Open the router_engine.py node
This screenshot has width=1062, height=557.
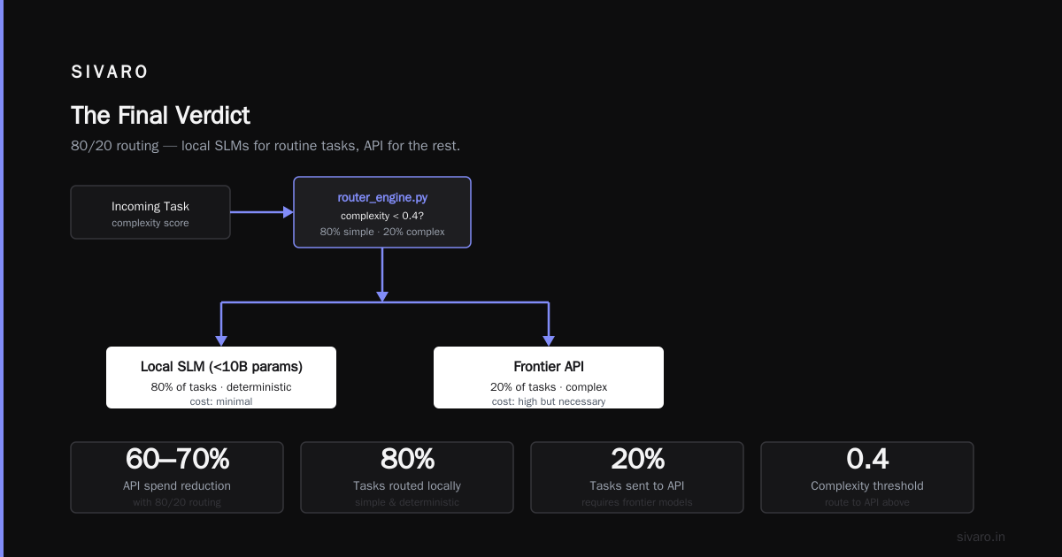[x=382, y=212]
